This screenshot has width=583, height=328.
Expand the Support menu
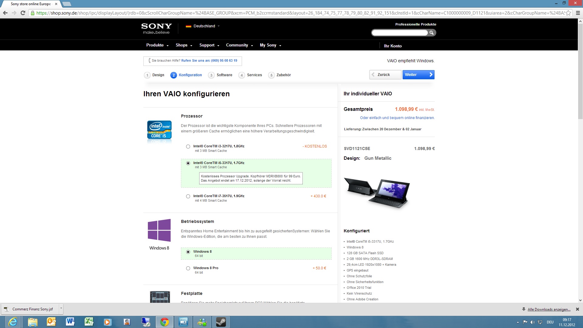click(209, 45)
